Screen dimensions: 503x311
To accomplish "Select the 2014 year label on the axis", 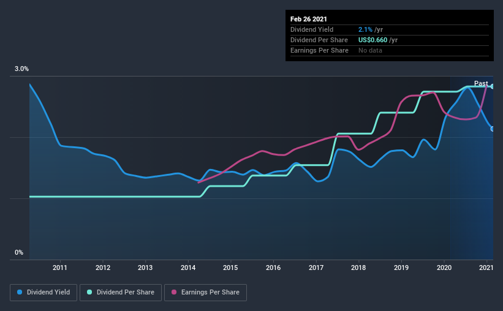I will pos(188,268).
